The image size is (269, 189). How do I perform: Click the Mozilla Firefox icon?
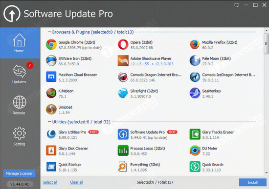pyautogui.click(x=195, y=44)
